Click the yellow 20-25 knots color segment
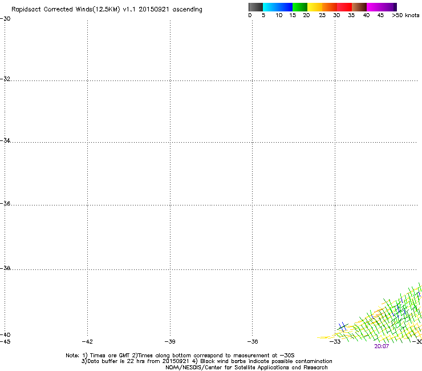The width and height of the screenshot is (422, 371). [315, 7]
